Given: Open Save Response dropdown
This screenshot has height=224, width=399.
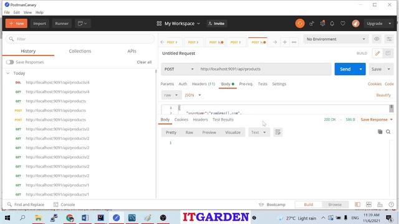Looking at the screenshot, I should click(377, 119).
